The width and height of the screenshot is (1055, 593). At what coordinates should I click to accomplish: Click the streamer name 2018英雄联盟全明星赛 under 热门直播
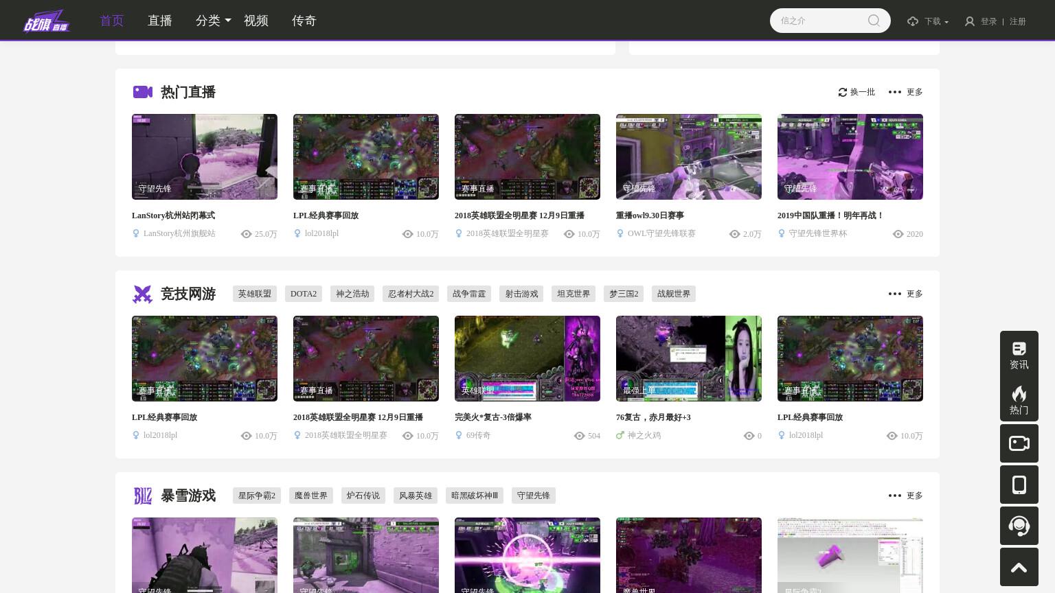pyautogui.click(x=508, y=233)
